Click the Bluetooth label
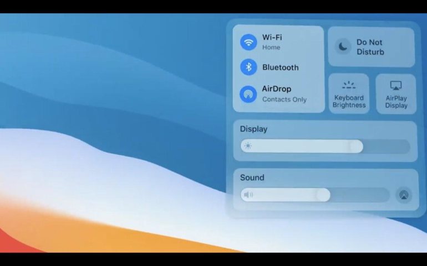 tap(281, 67)
